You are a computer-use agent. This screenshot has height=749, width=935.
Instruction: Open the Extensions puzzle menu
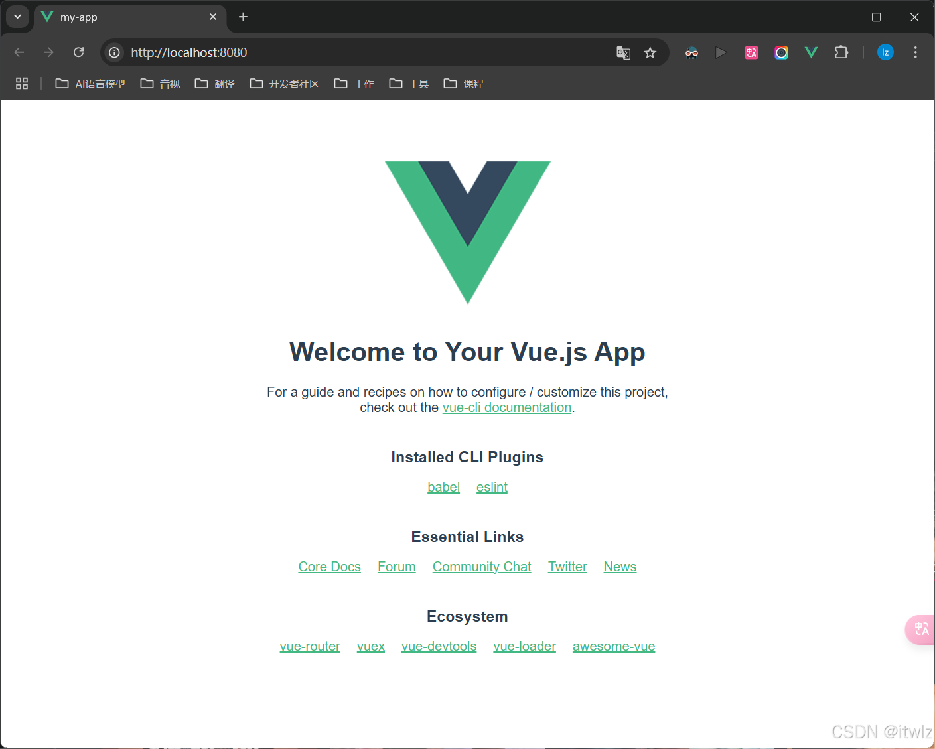point(841,52)
